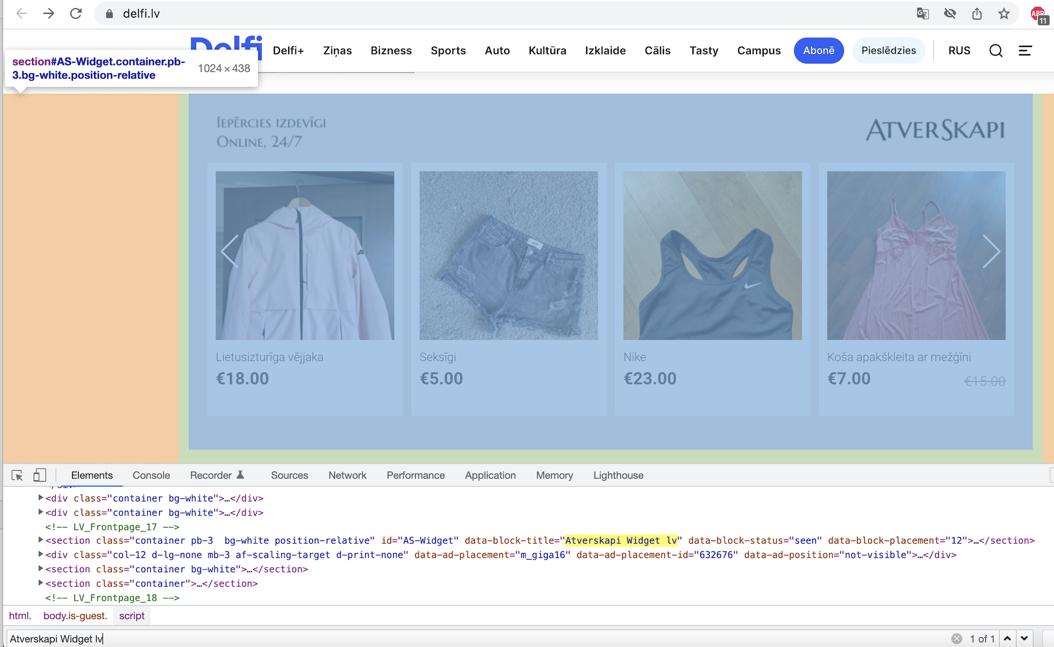Open the Campus section
Screen dimensions: 1054x647
[x=759, y=50]
